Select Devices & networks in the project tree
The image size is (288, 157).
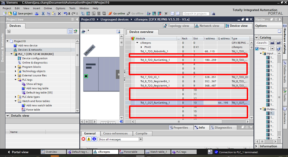30,50
